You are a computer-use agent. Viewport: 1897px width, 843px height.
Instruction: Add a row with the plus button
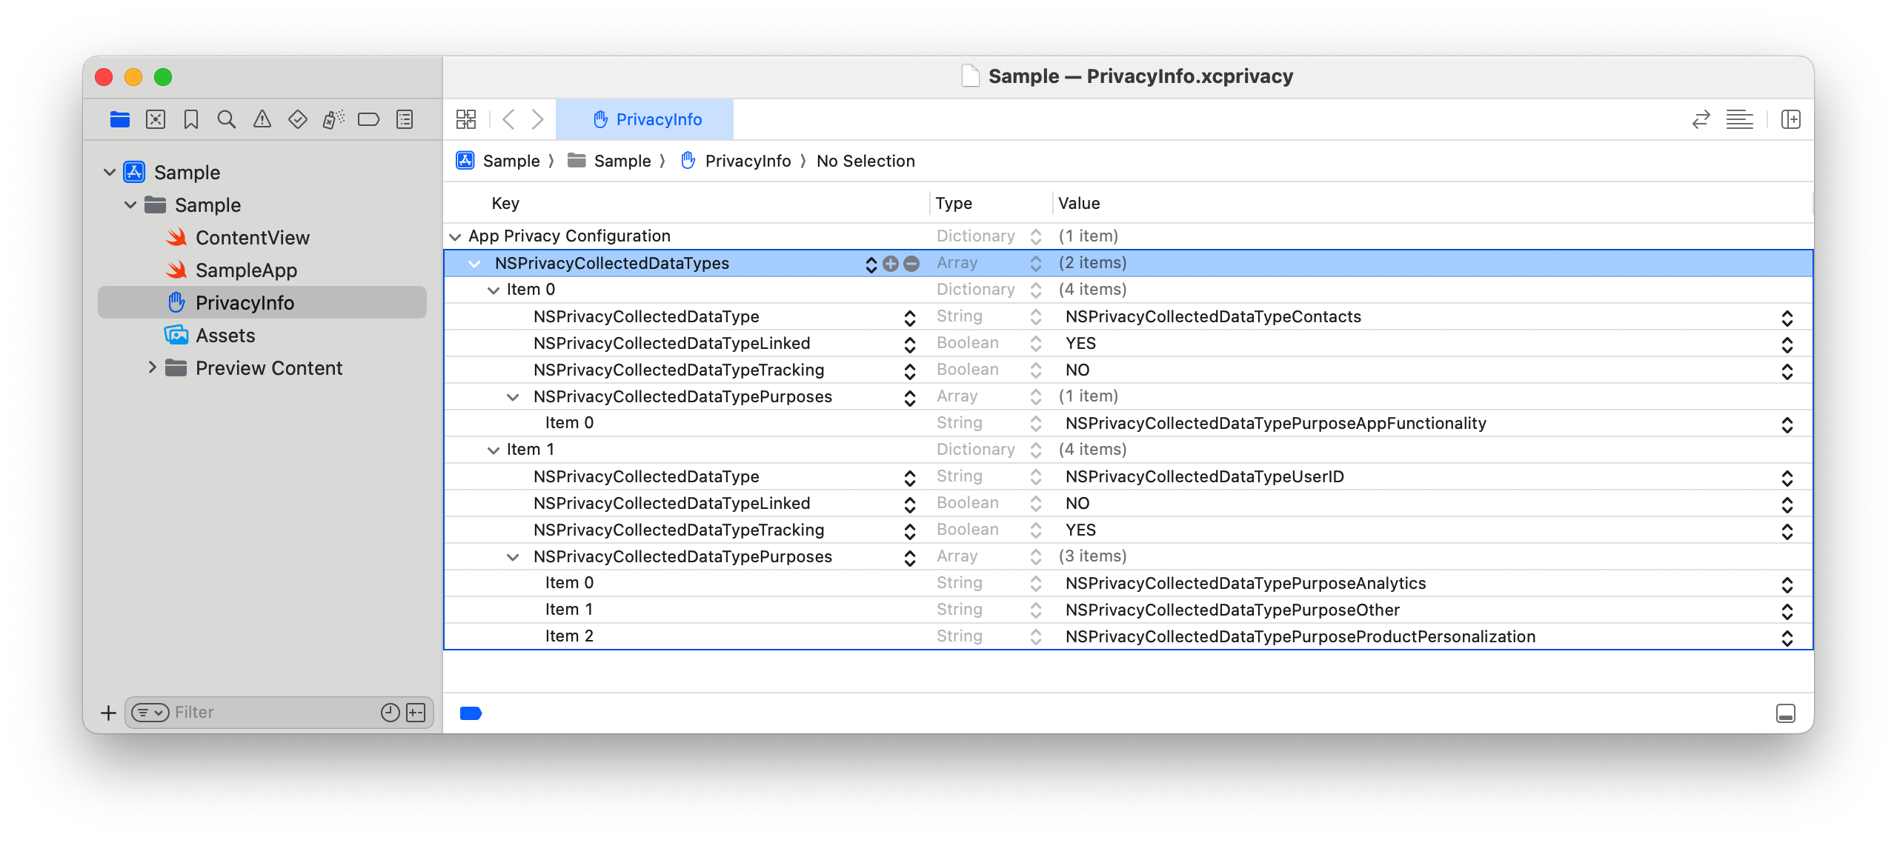click(891, 263)
